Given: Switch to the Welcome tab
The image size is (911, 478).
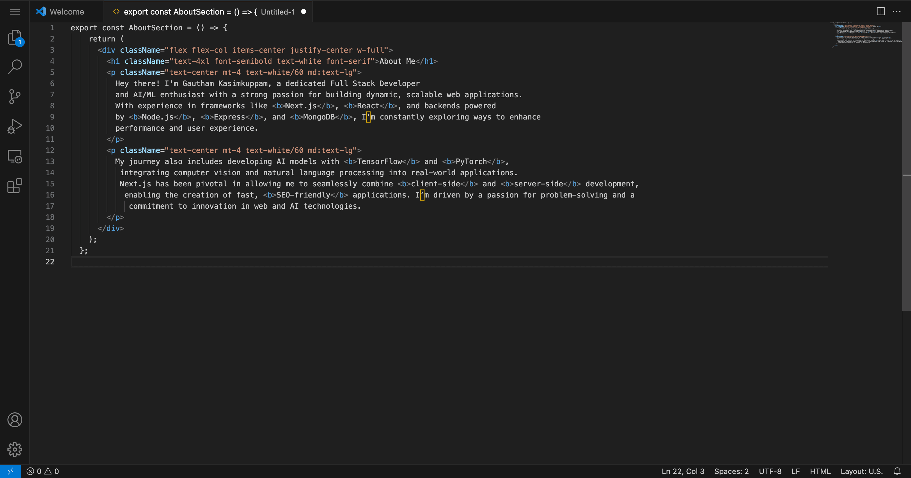Looking at the screenshot, I should tap(67, 12).
